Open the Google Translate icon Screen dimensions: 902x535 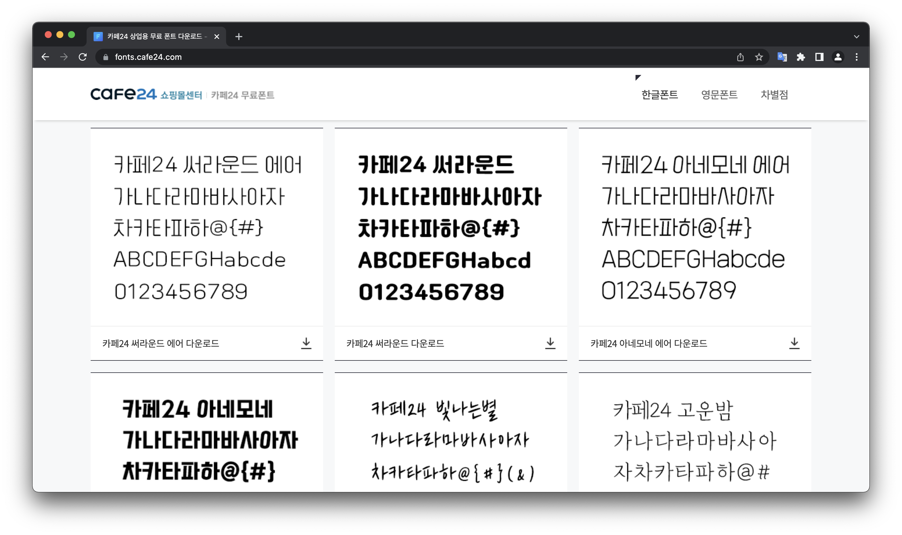pyautogui.click(x=782, y=57)
